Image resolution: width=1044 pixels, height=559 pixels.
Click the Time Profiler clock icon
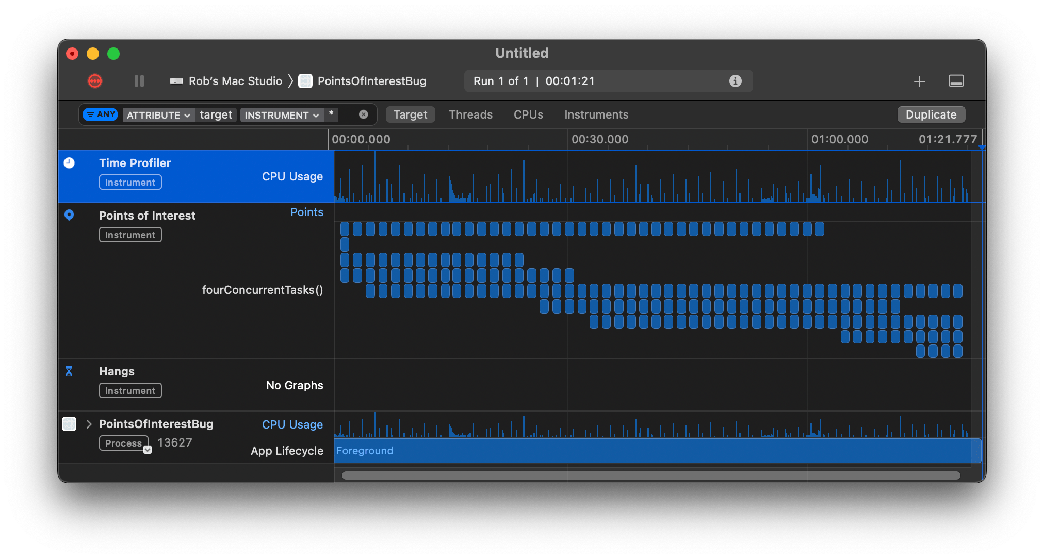point(69,163)
